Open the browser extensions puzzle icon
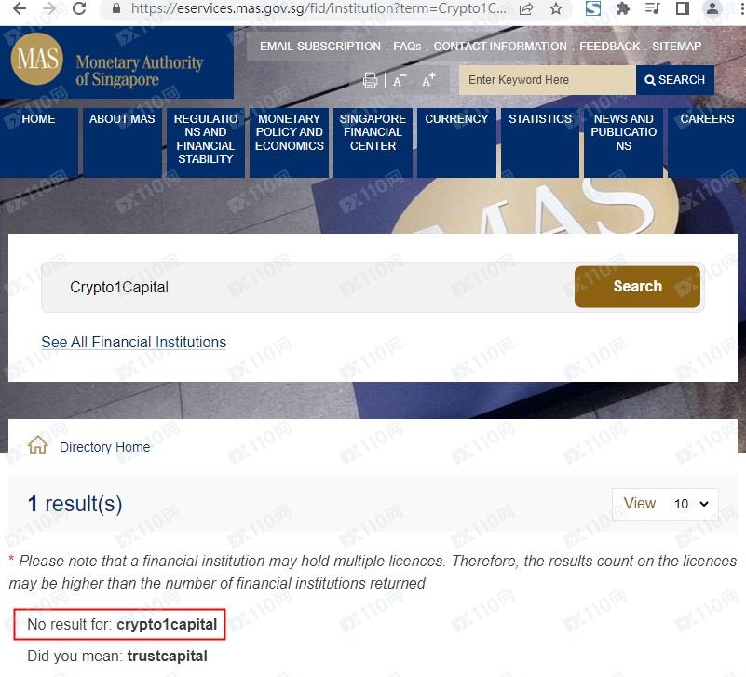The width and height of the screenshot is (746, 677). 623,8
